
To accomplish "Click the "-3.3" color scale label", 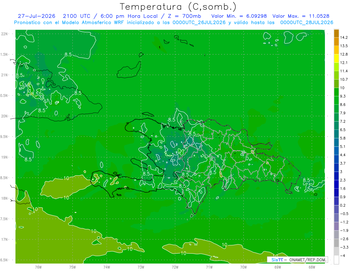I will 344,247.
